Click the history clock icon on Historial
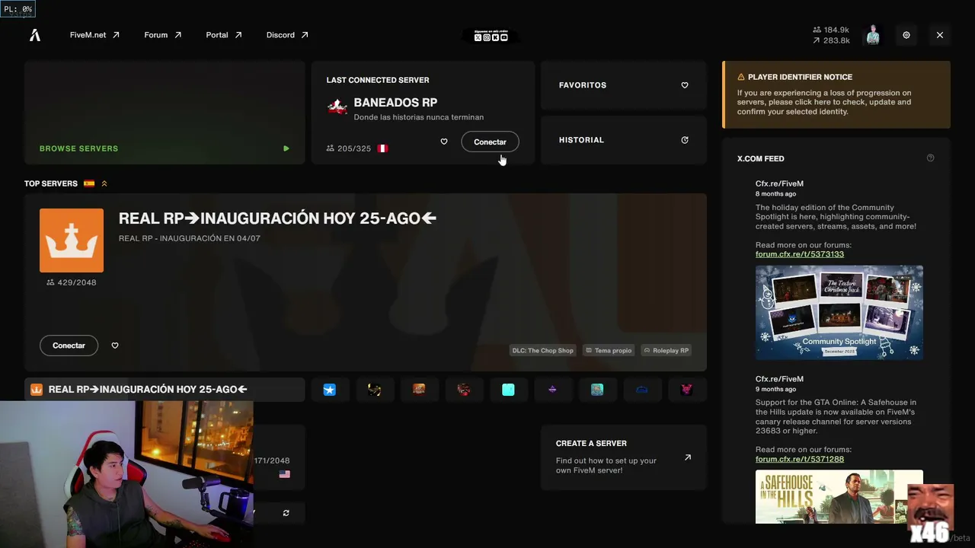975x548 pixels. point(685,140)
